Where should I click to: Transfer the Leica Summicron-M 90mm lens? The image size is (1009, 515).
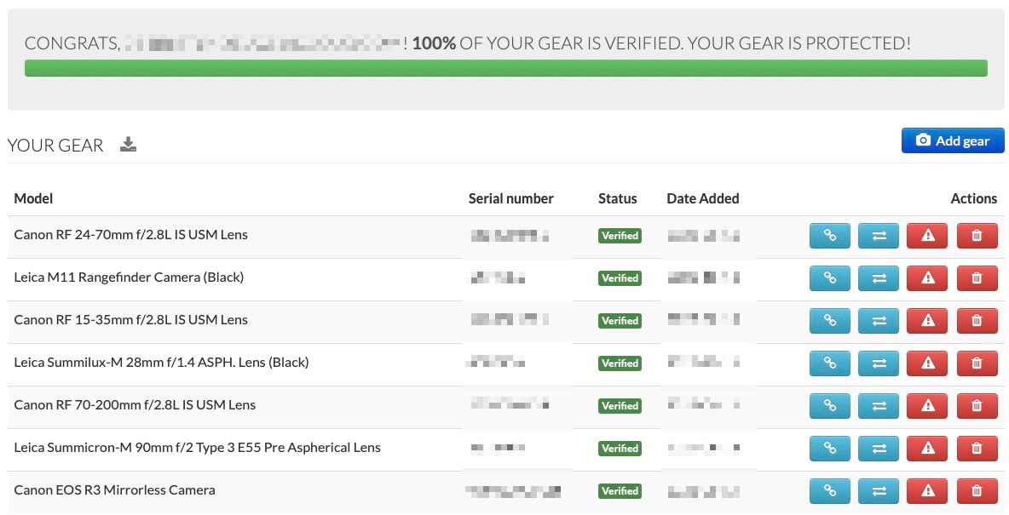point(879,448)
